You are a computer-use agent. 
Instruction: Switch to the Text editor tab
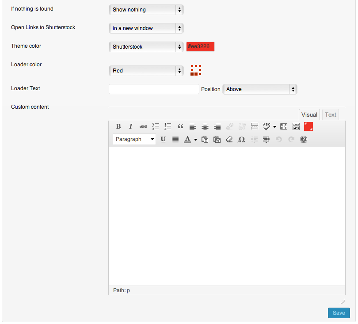331,114
